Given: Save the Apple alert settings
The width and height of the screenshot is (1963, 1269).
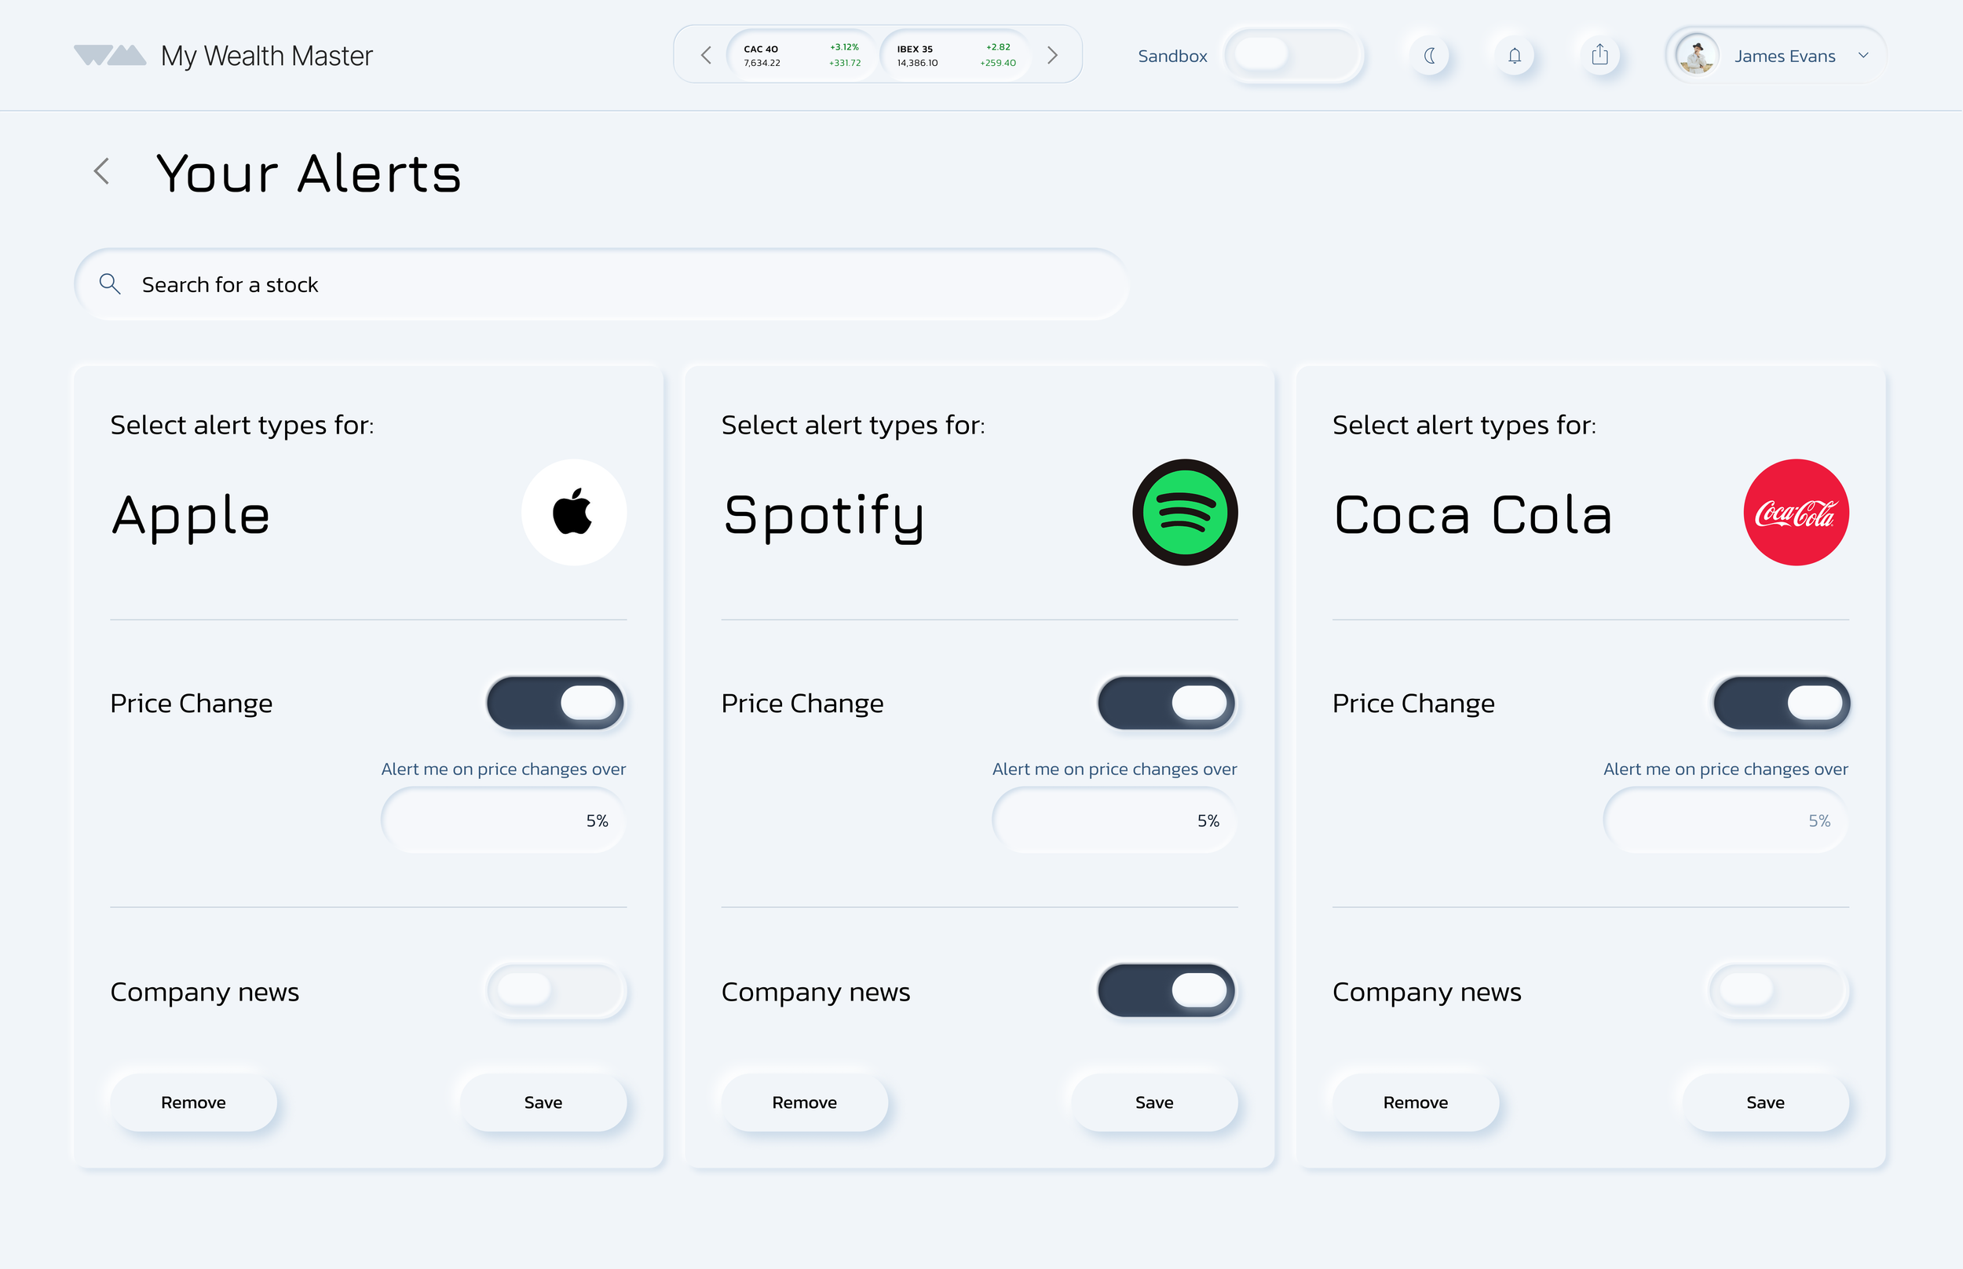Looking at the screenshot, I should tap(543, 1103).
